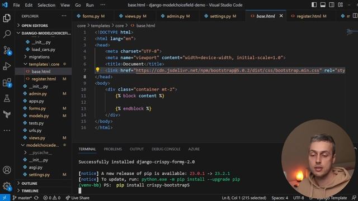The height and width of the screenshot is (201, 358).
Task: Open errors and warnings count
Action: pyautogui.click(x=52, y=198)
